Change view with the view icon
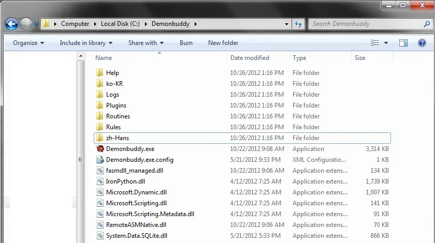The height and width of the screenshot is (243, 435). [374, 43]
